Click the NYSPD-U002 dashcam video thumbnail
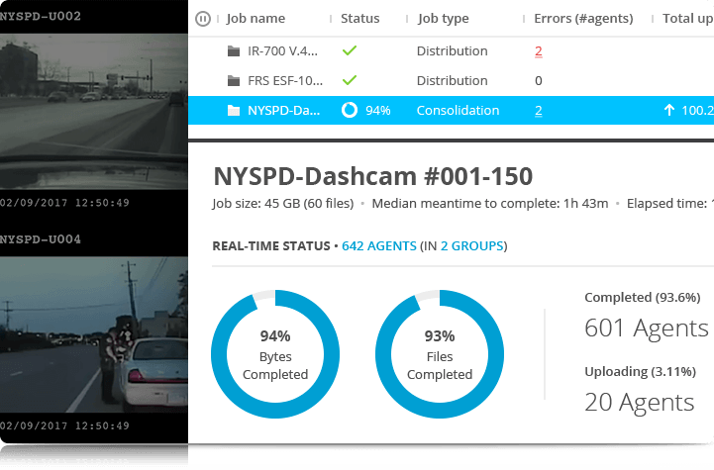Image resolution: width=714 pixels, height=470 pixels. (x=94, y=112)
